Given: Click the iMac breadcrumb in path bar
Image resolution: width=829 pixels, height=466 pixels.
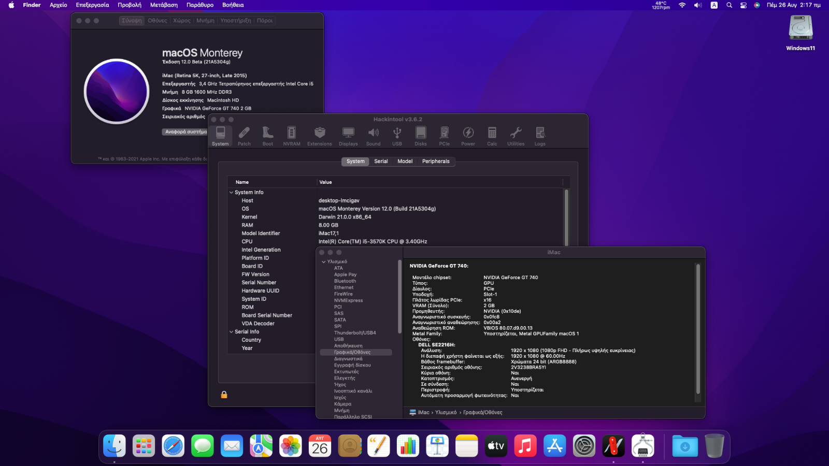Looking at the screenshot, I should click(x=420, y=413).
